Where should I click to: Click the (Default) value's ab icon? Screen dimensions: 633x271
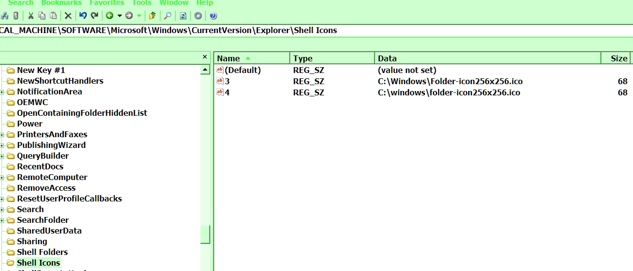pos(219,70)
